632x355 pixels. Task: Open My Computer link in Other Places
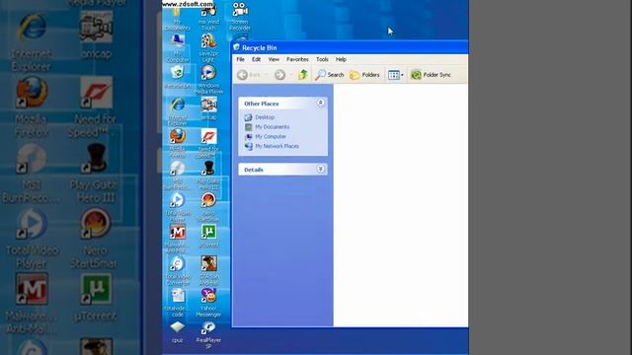(266, 136)
